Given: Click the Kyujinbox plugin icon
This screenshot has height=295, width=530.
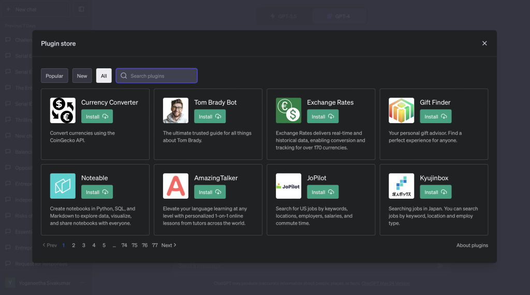Looking at the screenshot, I should pyautogui.click(x=402, y=186).
